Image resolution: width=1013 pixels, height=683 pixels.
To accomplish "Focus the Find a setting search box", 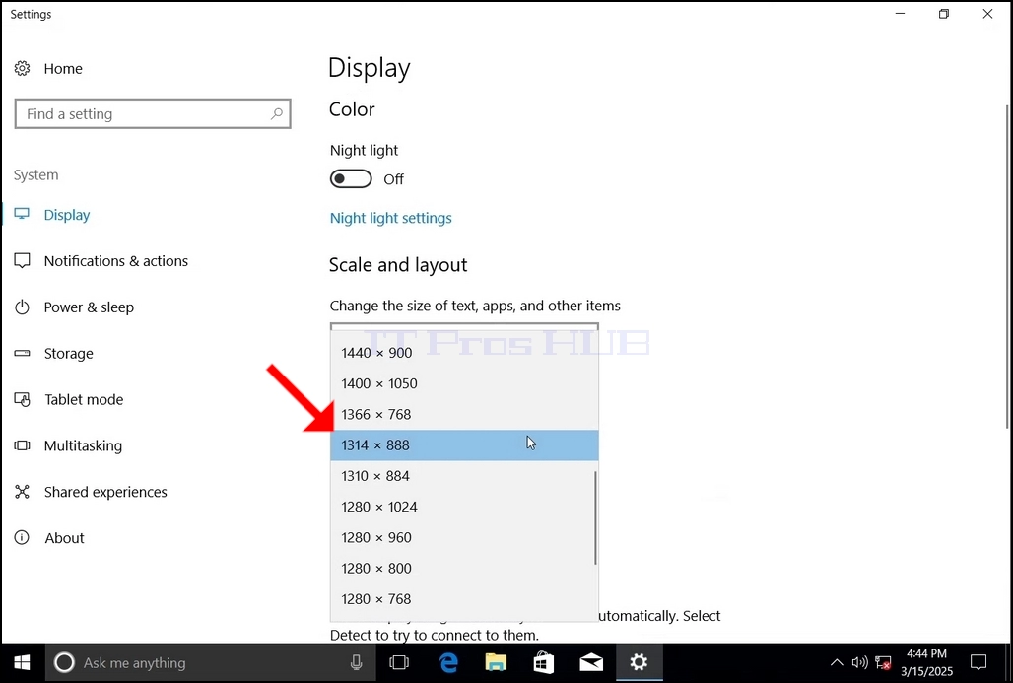I will 153,113.
